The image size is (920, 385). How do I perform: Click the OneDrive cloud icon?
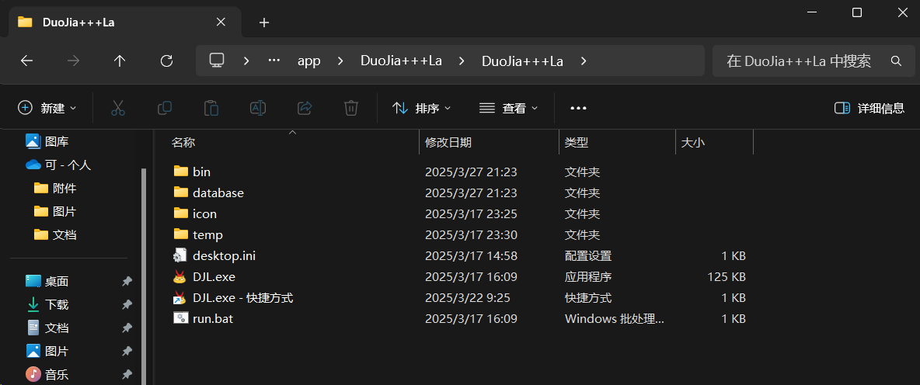(33, 165)
